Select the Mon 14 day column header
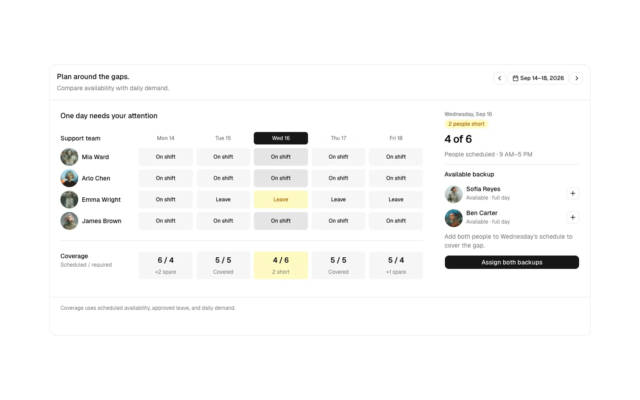 [166, 138]
